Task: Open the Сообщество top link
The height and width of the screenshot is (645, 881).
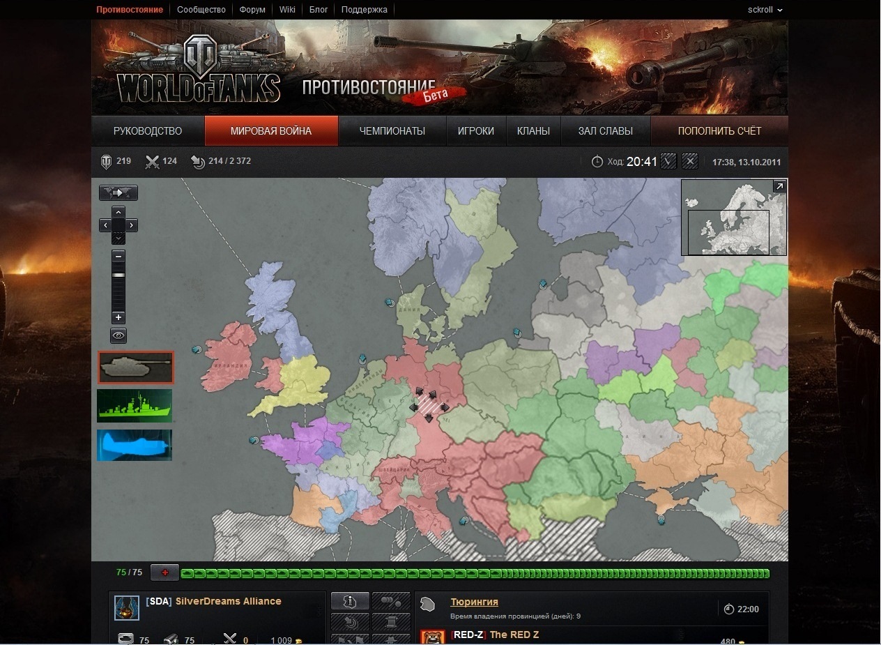Action: (201, 10)
